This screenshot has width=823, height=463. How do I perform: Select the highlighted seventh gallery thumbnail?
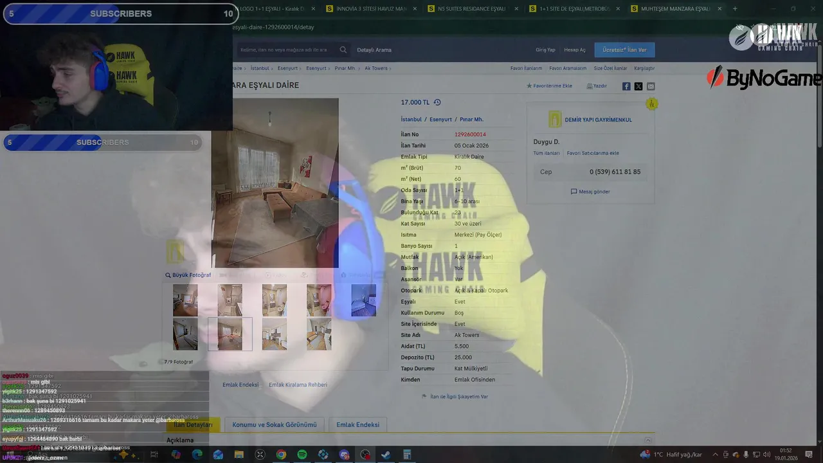tap(230, 334)
